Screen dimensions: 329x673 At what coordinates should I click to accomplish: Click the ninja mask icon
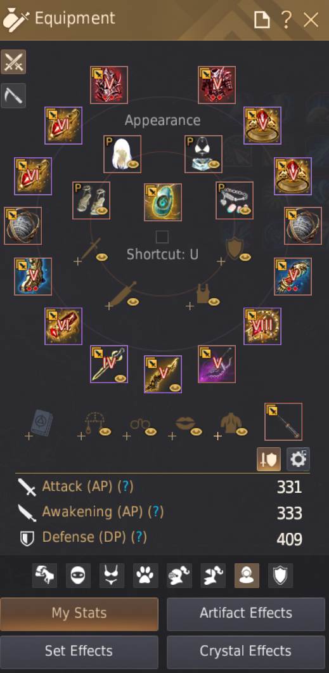[78, 575]
